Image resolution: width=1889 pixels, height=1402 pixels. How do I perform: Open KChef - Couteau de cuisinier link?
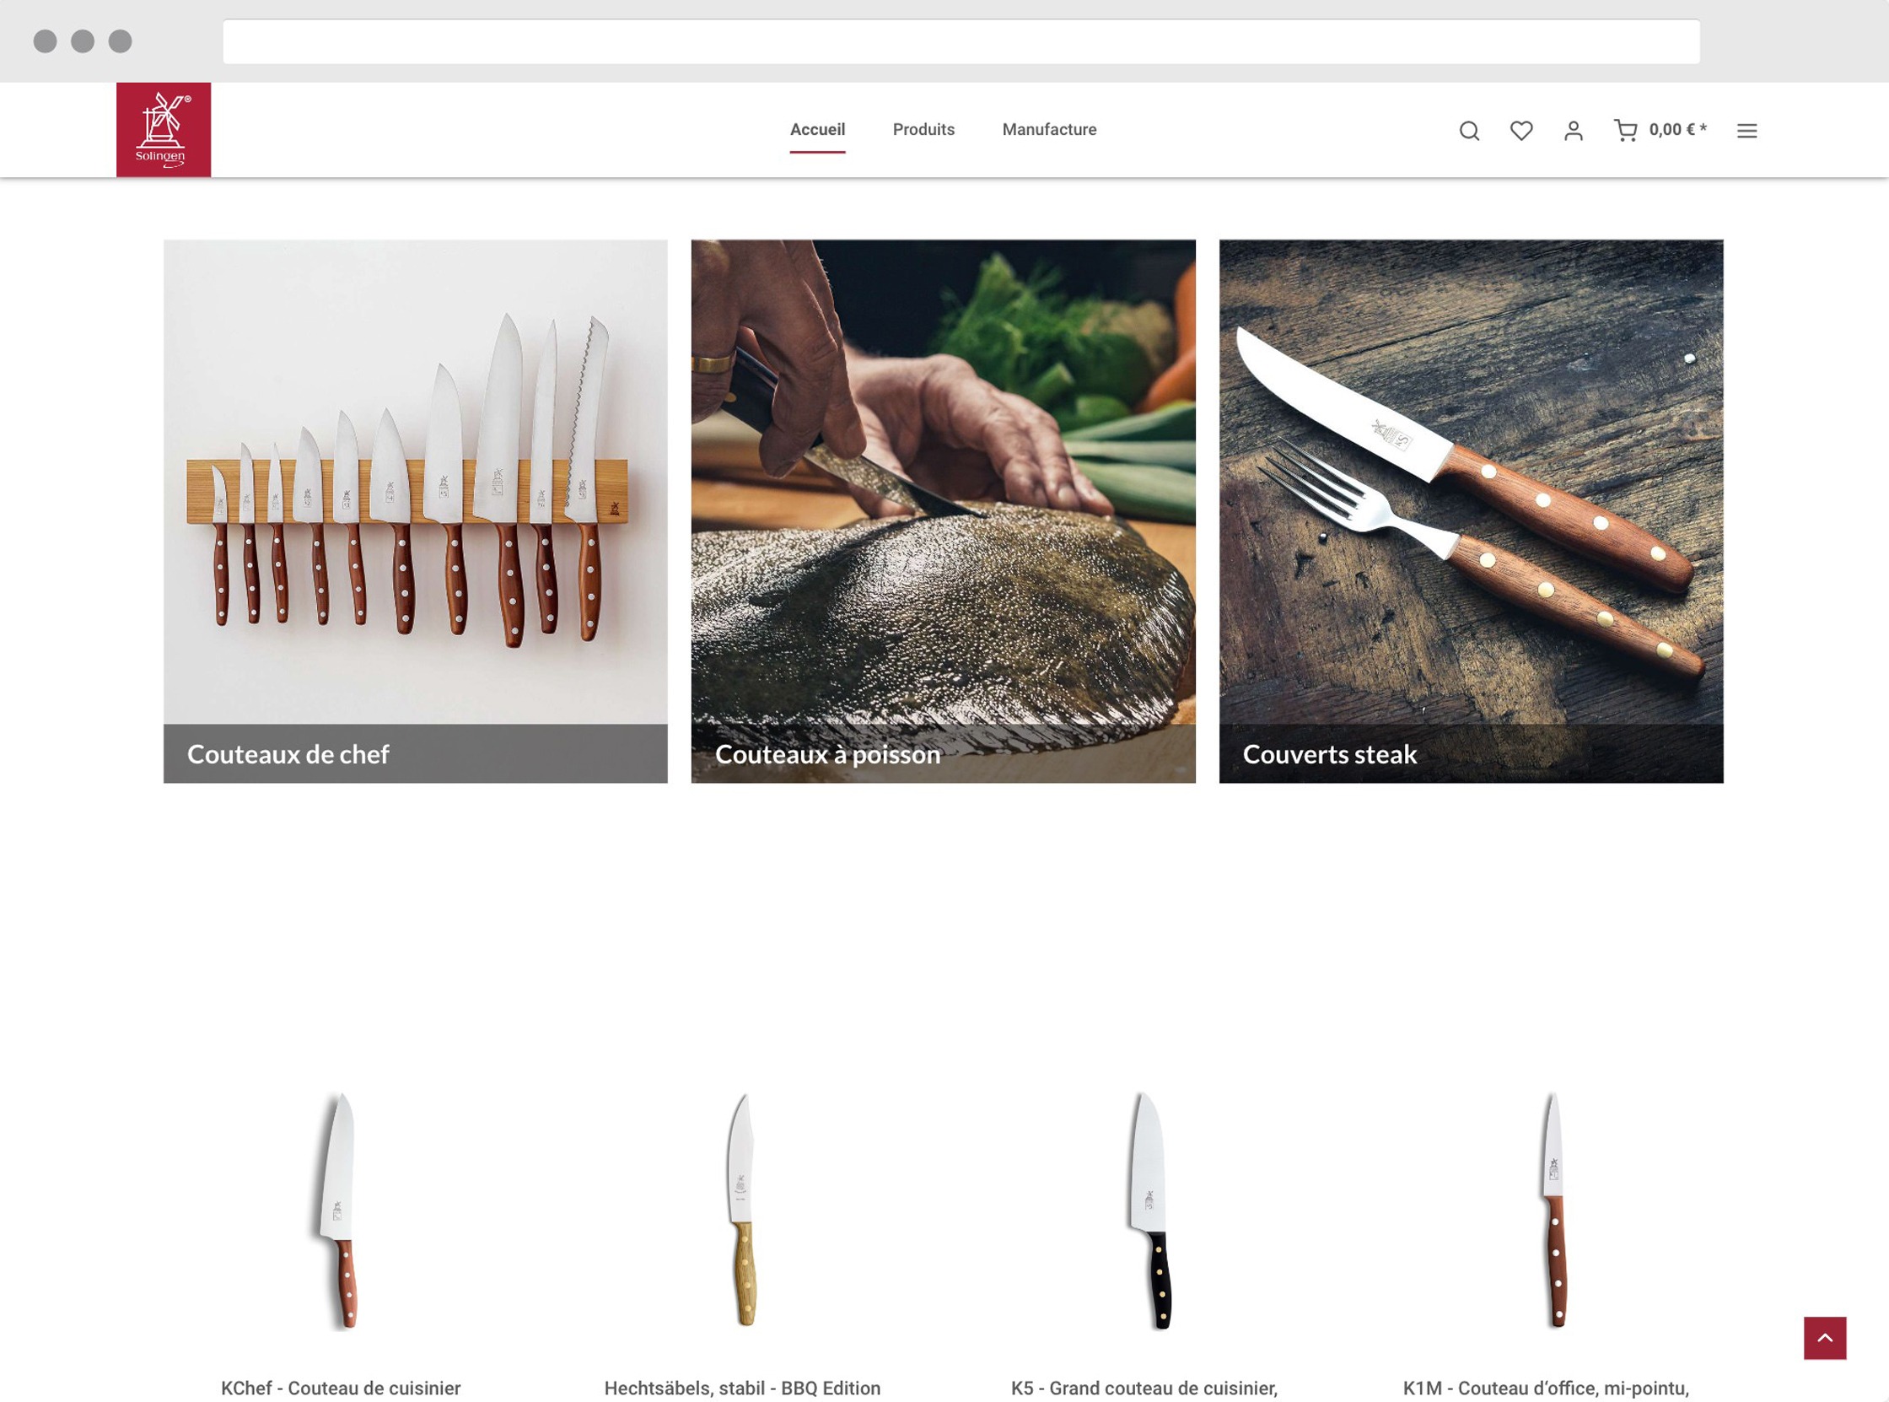click(340, 1388)
